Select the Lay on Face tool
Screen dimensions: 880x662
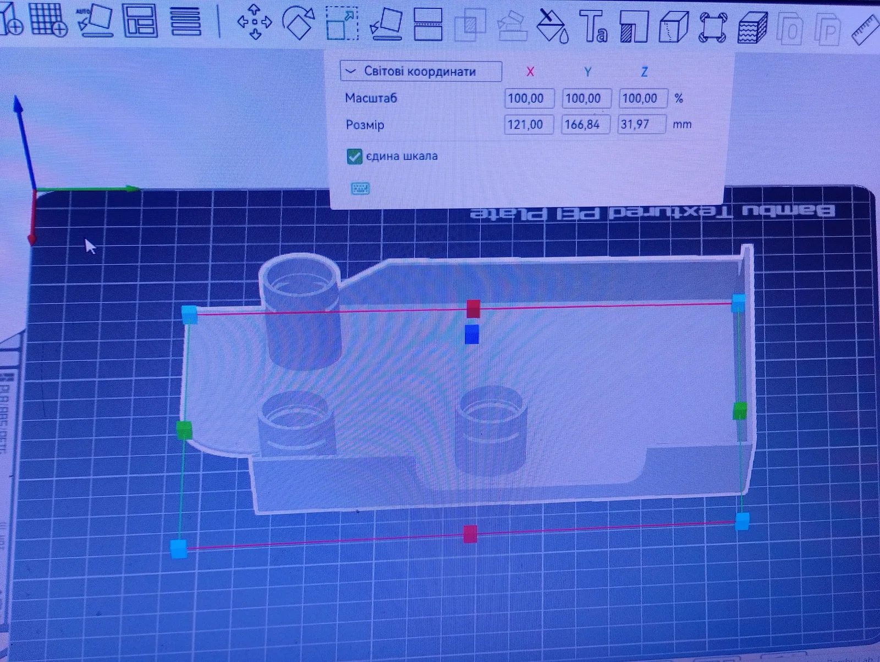click(386, 24)
